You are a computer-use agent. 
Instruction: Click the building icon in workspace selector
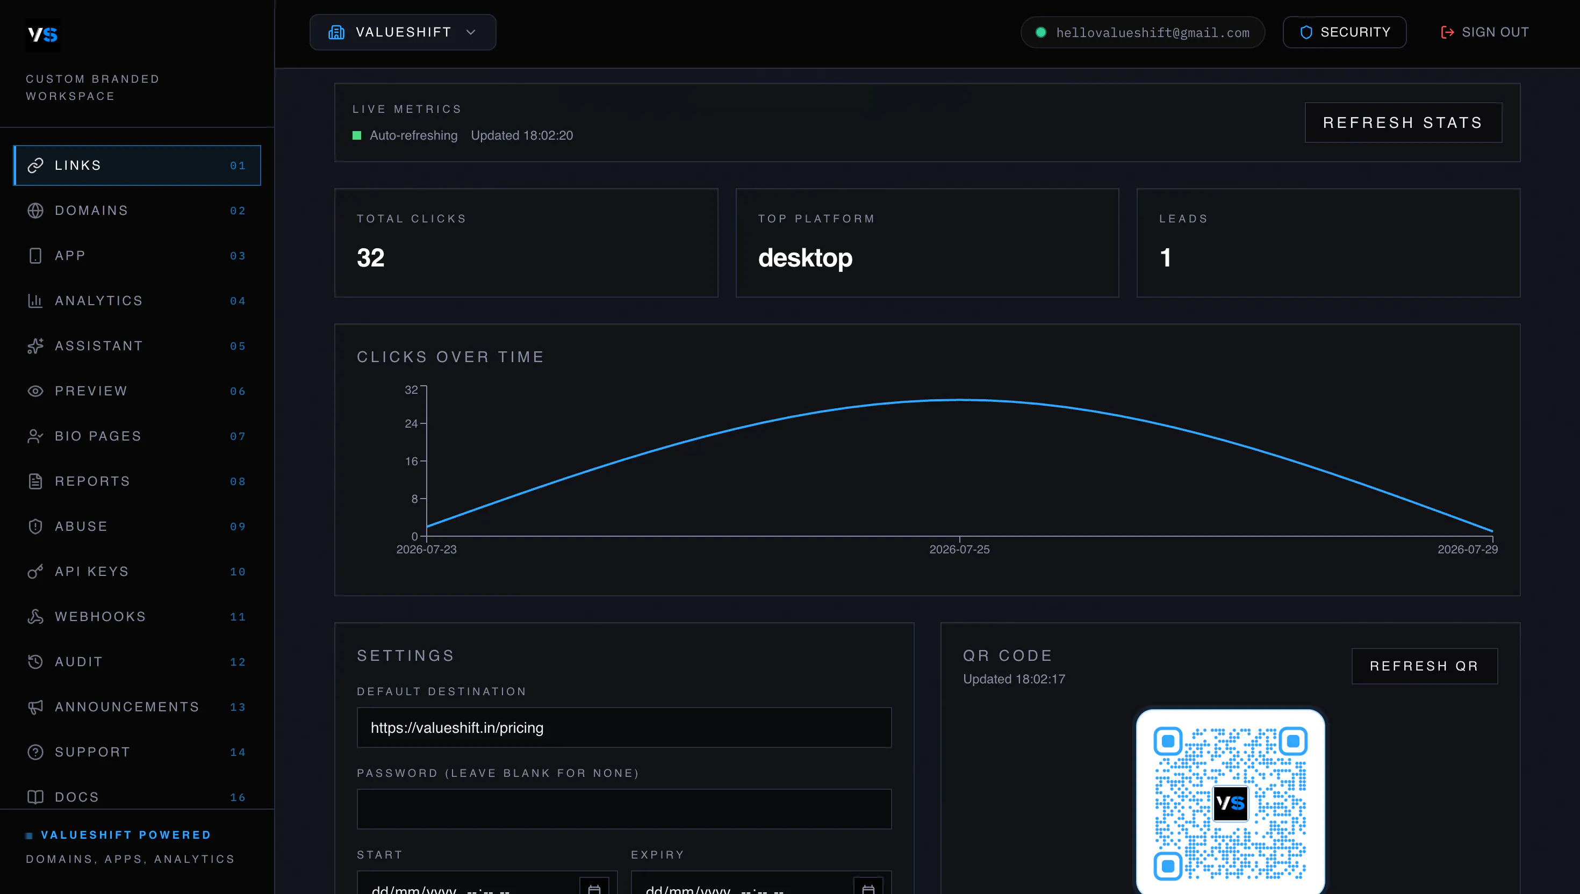tap(336, 32)
